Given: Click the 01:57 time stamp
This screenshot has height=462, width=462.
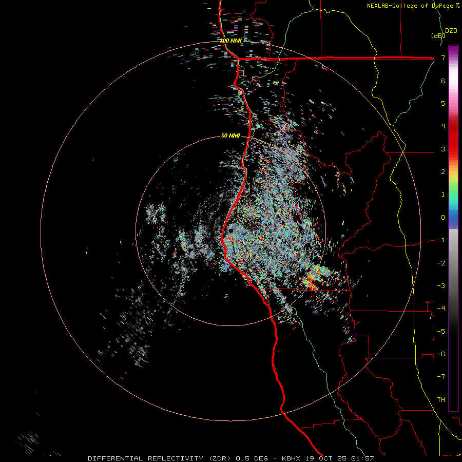Looking at the screenshot, I should [363, 458].
